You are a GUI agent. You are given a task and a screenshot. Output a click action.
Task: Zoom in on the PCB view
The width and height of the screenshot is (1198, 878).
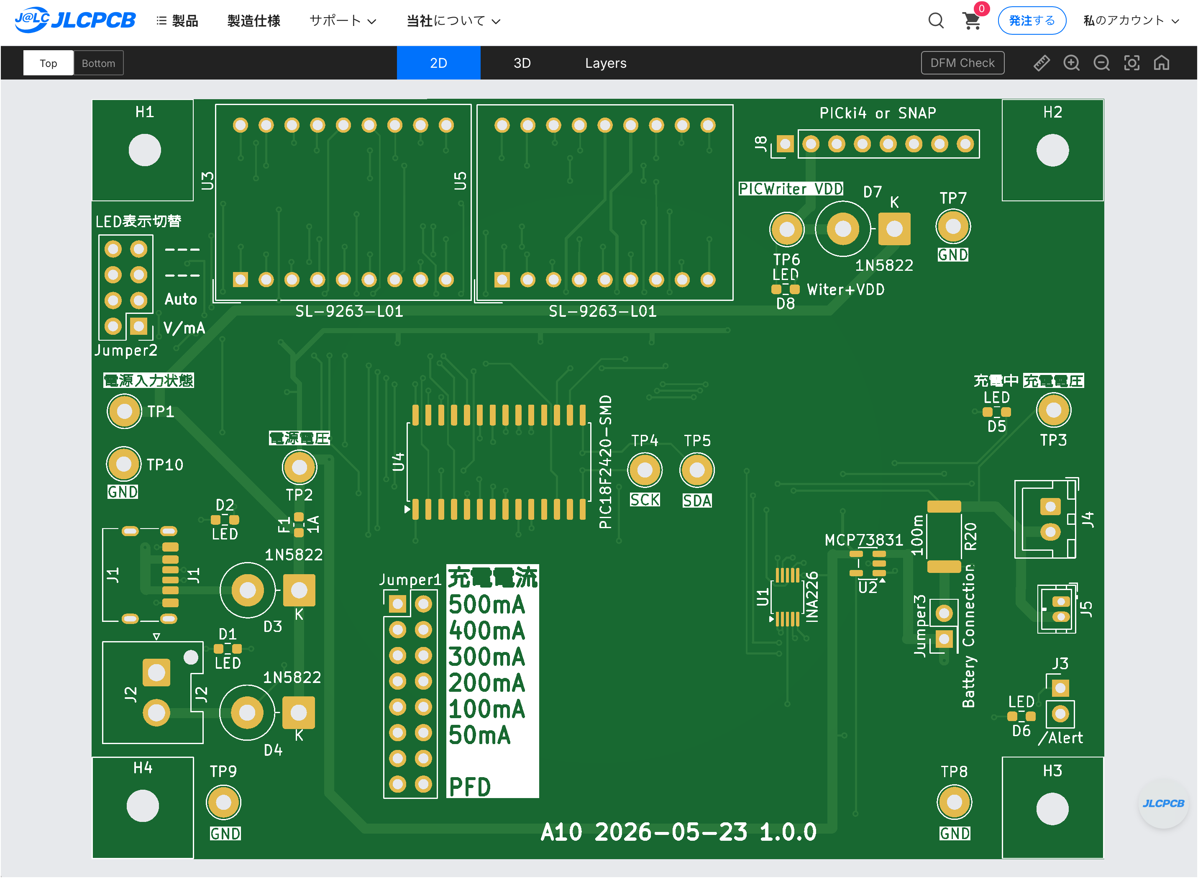(1072, 63)
